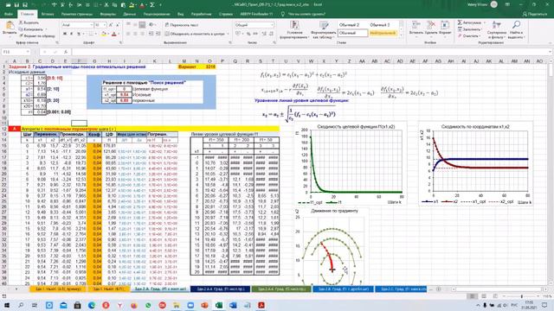The image size is (554, 311).
Task: Open Conditional Formatting (Условное форматирование)
Action: click(x=294, y=30)
